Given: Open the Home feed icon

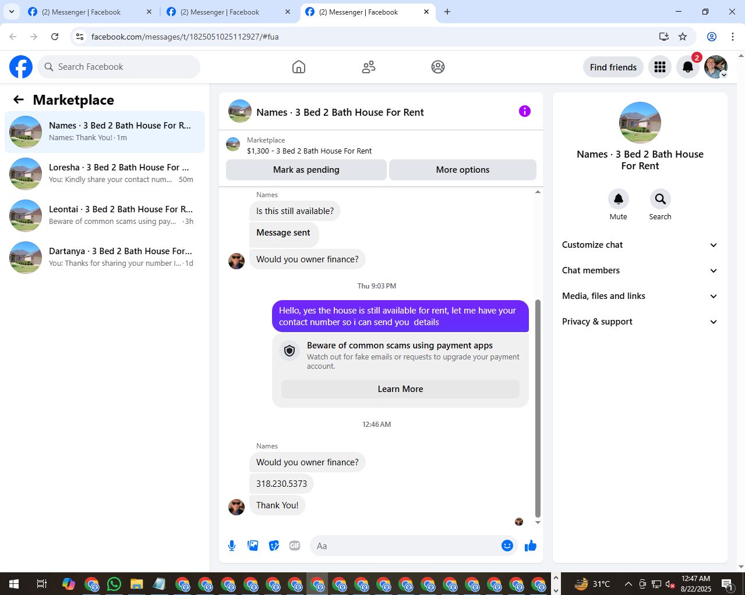Looking at the screenshot, I should 299,67.
